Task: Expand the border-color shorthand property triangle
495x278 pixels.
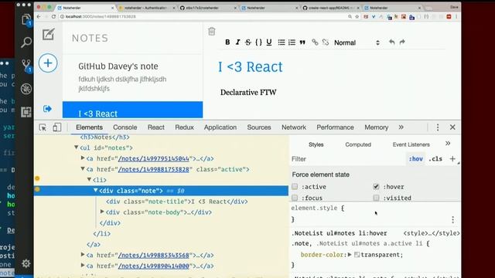Action: [350, 254]
